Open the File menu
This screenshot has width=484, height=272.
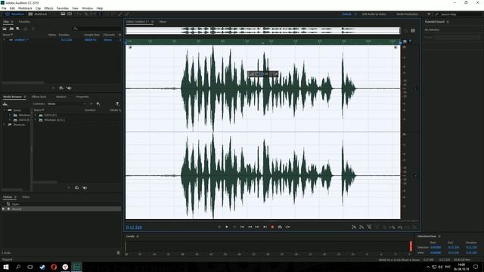pyautogui.click(x=4, y=8)
